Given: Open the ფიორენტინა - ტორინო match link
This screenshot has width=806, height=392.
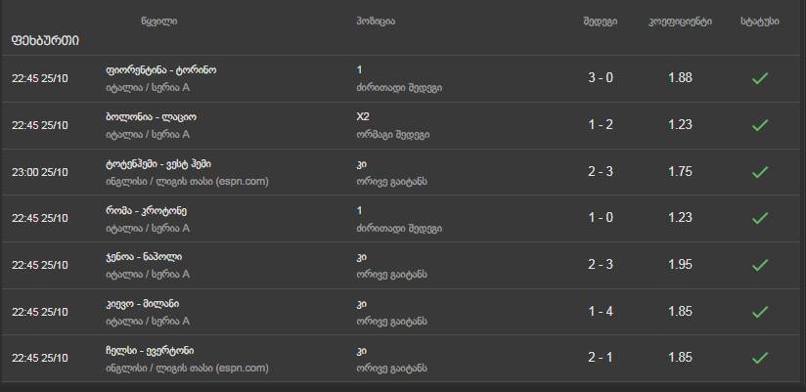Looking at the screenshot, I should (160, 70).
